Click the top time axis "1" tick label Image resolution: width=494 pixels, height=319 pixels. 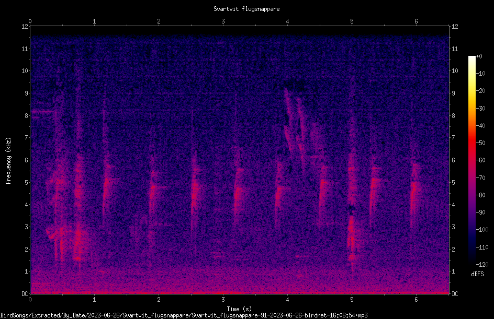94,21
